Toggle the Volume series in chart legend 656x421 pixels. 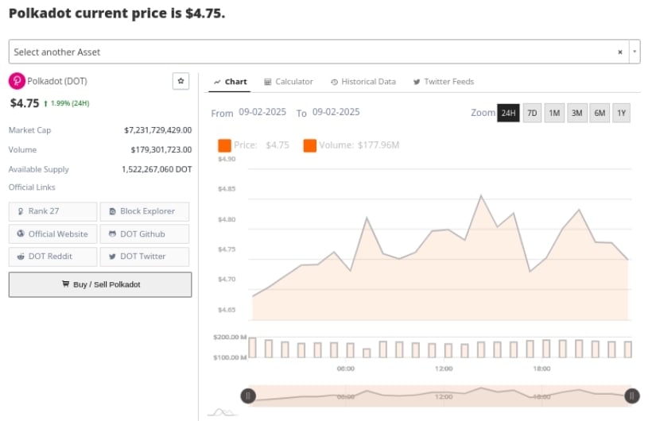351,145
